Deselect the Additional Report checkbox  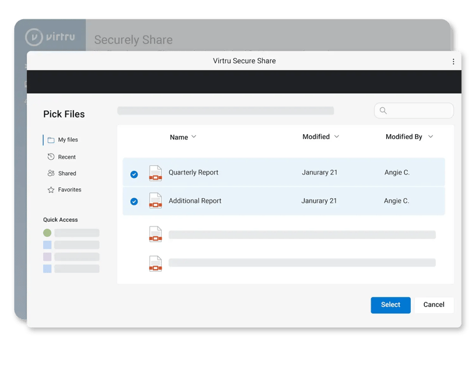click(x=134, y=201)
